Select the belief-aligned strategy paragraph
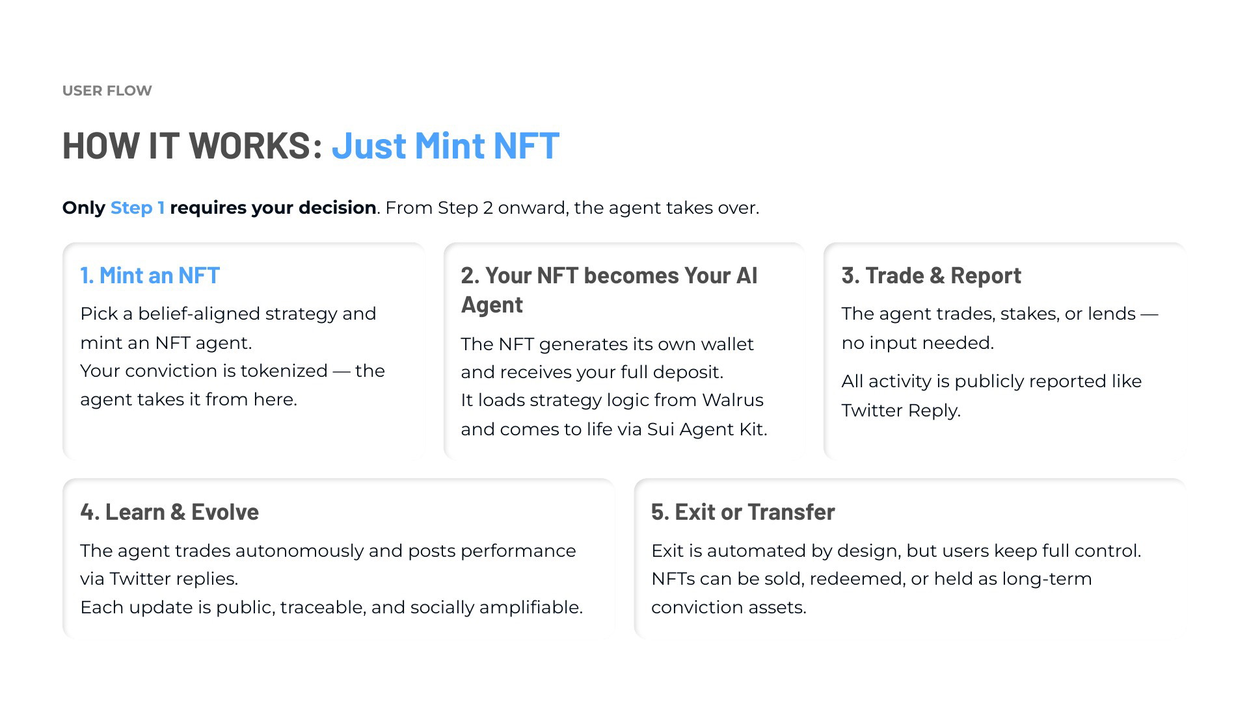 pos(228,328)
